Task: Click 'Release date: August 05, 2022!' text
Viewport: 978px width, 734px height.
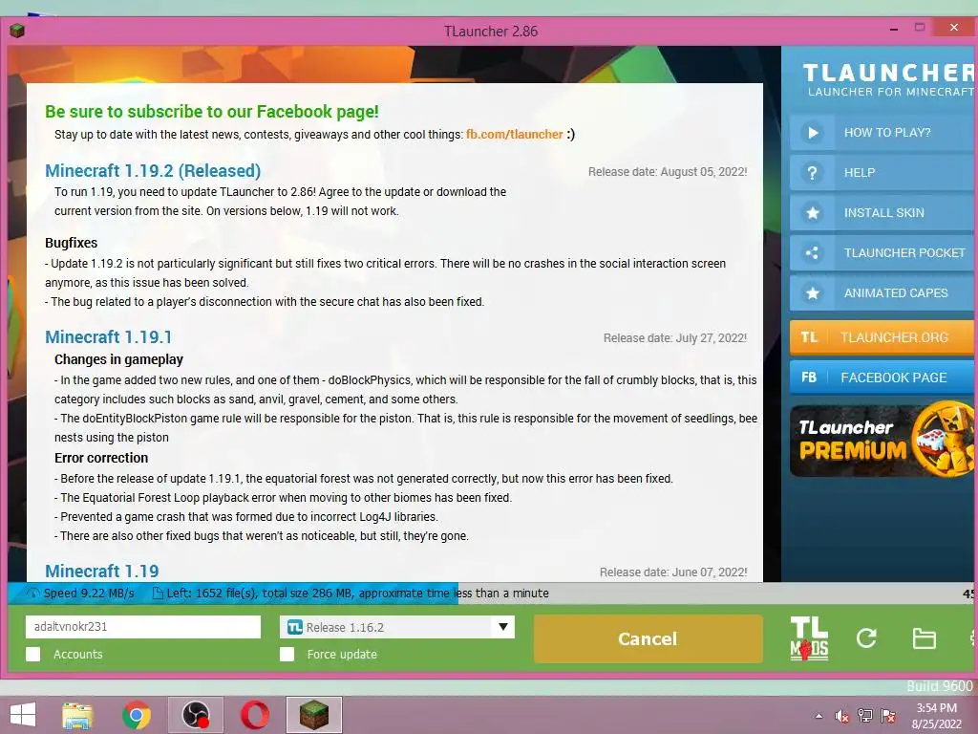Action: coord(668,172)
